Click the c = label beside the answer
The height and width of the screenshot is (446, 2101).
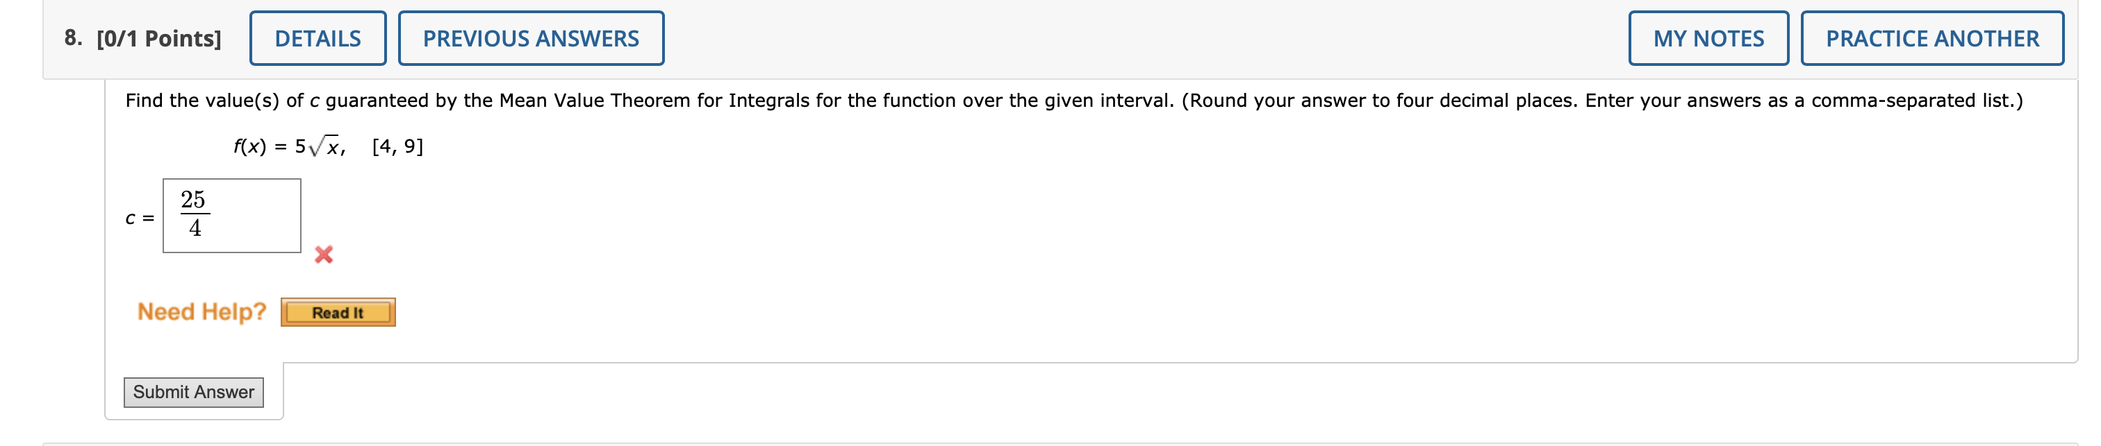tap(140, 217)
